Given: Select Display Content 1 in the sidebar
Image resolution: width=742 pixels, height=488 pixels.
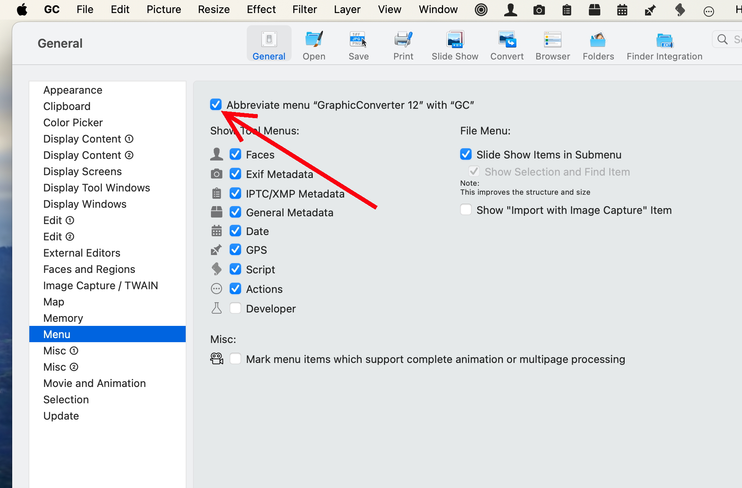Looking at the screenshot, I should 108,138.
